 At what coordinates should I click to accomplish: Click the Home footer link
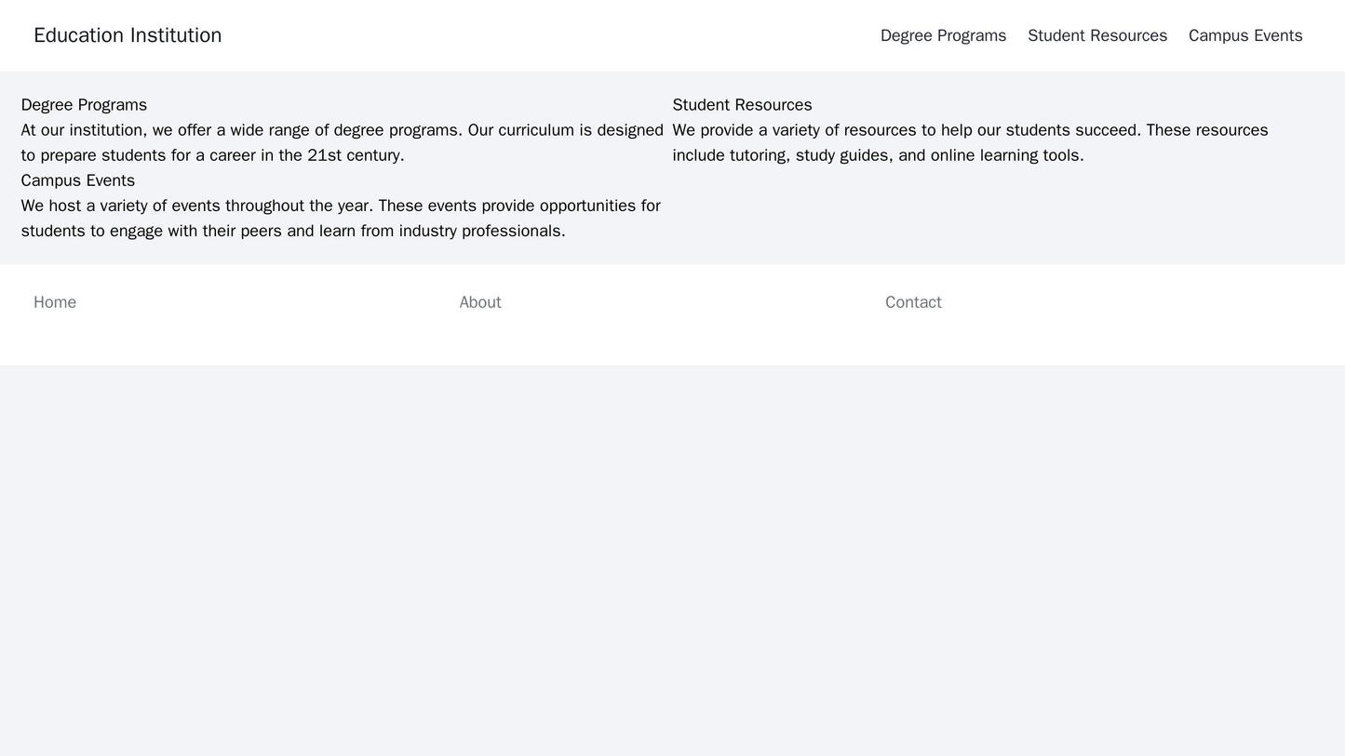pos(55,302)
